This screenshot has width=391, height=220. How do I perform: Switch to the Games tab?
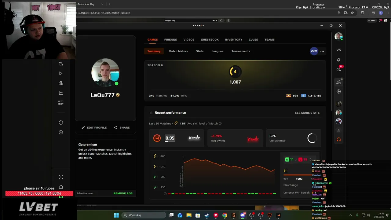(x=152, y=39)
